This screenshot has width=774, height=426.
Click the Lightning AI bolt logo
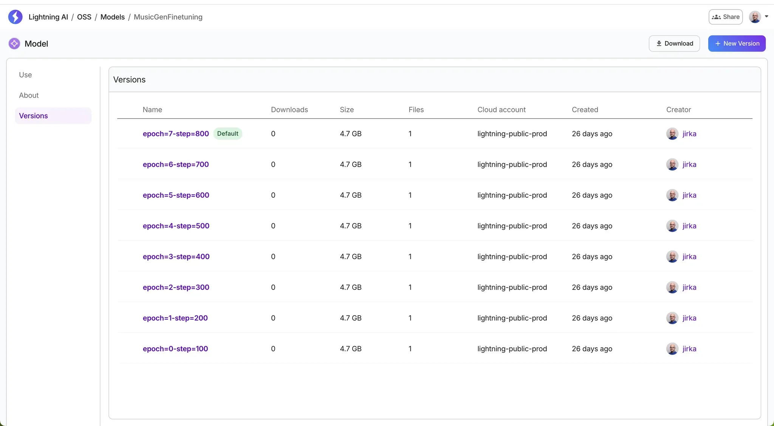(x=15, y=17)
